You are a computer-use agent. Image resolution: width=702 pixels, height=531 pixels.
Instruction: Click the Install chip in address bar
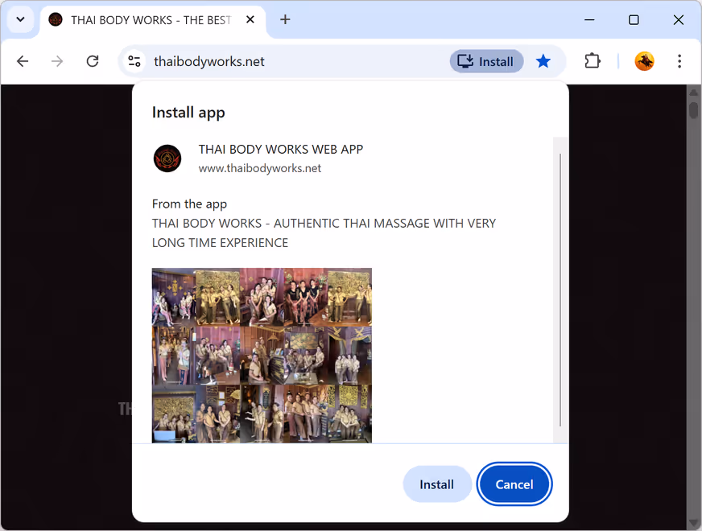tap(486, 61)
